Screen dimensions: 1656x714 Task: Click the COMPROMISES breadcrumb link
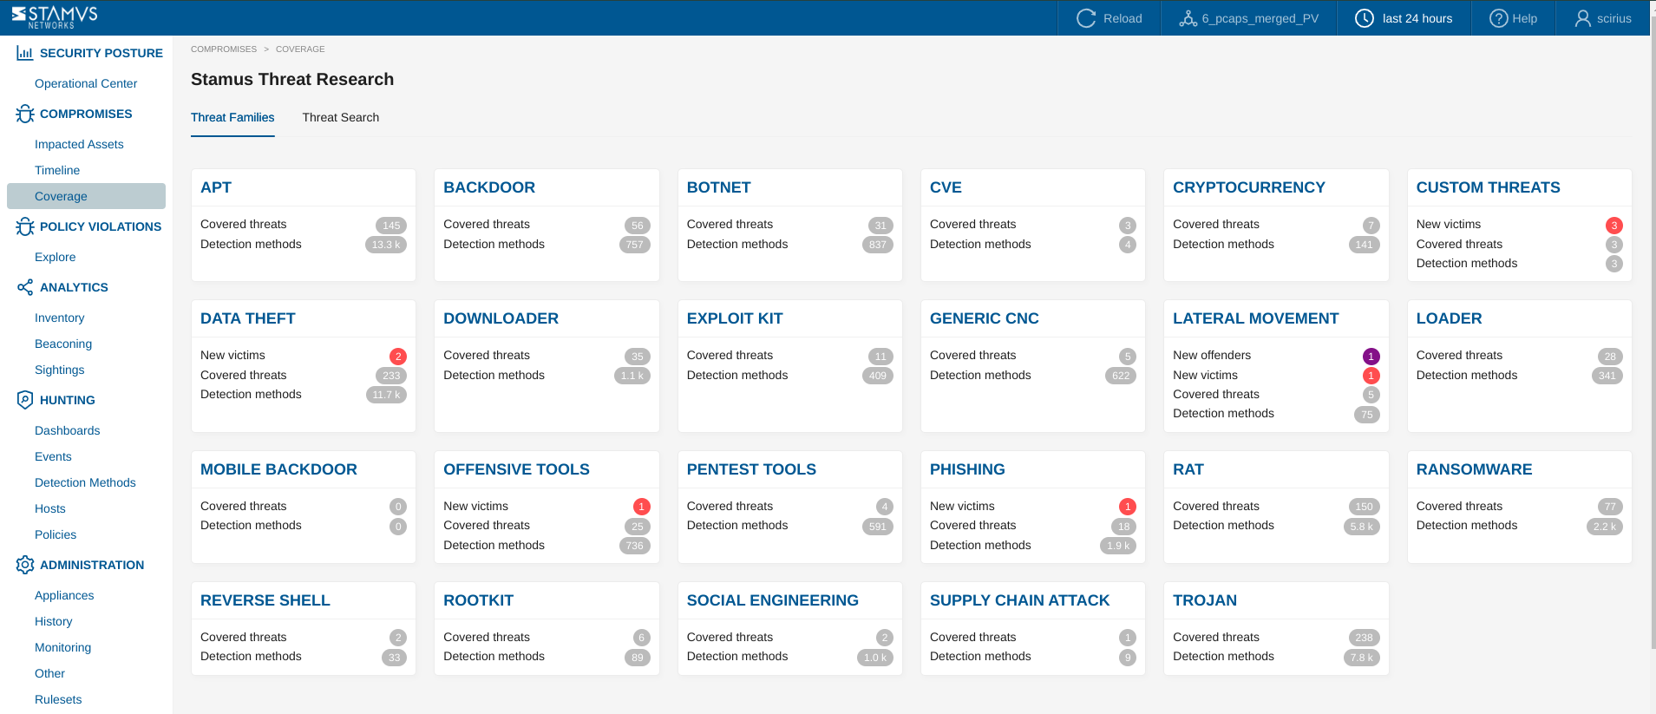click(224, 49)
